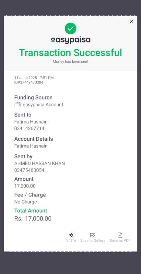Tap the Save to Gallery image icon

(x=93, y=235)
